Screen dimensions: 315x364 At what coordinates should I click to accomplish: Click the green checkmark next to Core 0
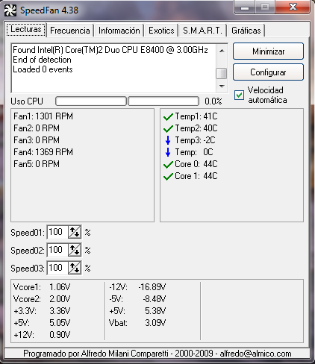tap(168, 164)
